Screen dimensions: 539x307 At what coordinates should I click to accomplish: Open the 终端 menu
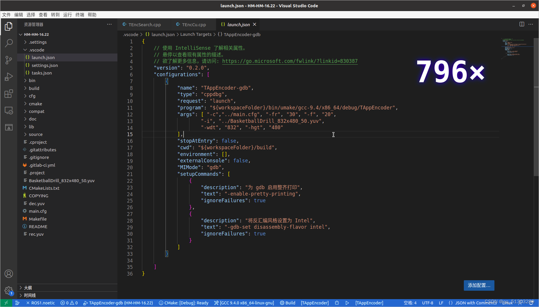(x=80, y=15)
